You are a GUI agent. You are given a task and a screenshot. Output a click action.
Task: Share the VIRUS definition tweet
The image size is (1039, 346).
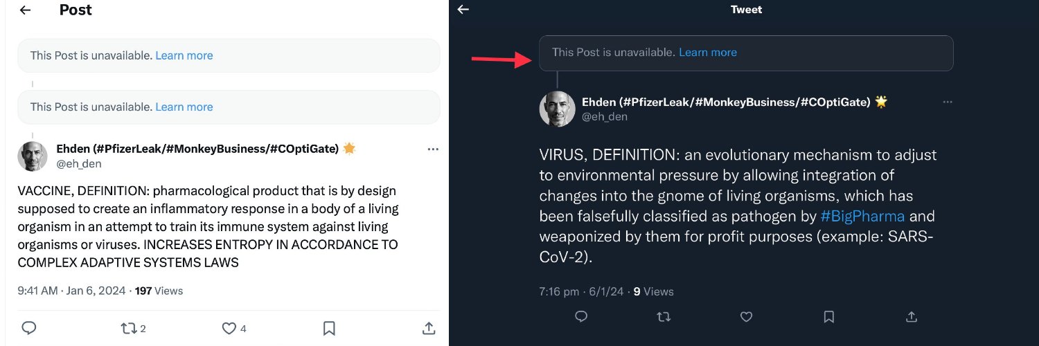click(912, 316)
